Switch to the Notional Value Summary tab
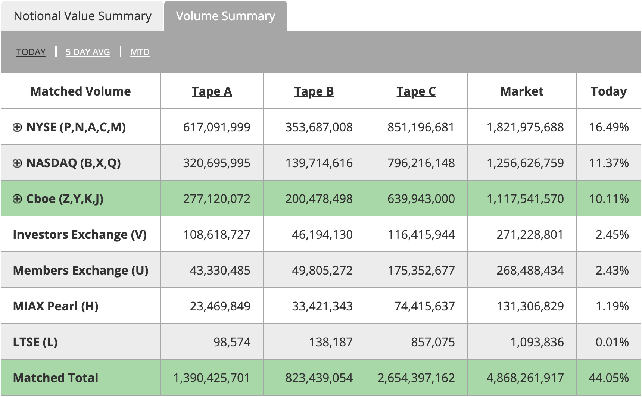The height and width of the screenshot is (397, 642). tap(82, 16)
